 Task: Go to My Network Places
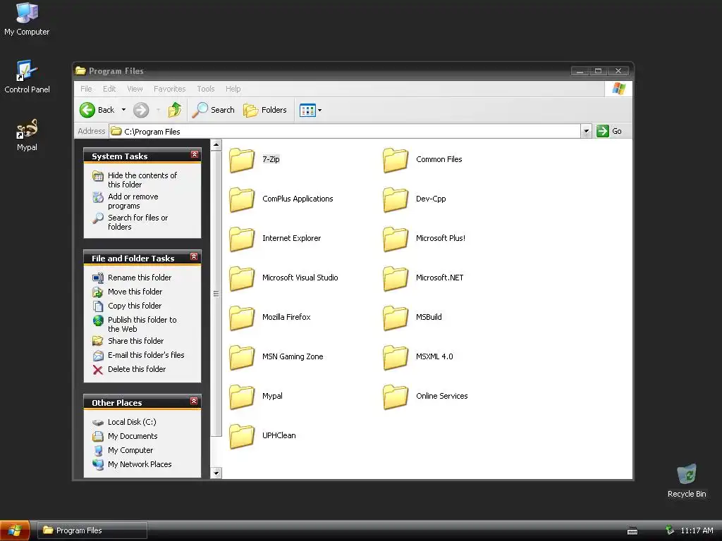point(132,465)
